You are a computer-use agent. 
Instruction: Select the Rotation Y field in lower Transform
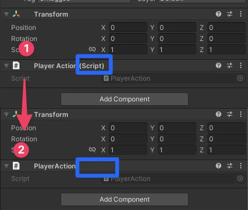pos(177,139)
